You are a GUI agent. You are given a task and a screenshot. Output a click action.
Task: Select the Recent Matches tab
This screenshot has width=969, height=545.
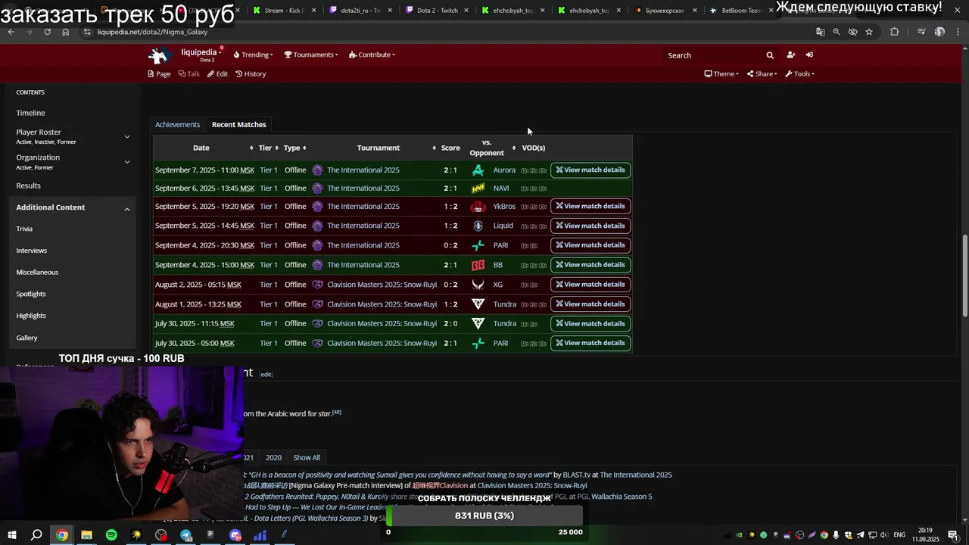click(x=239, y=124)
